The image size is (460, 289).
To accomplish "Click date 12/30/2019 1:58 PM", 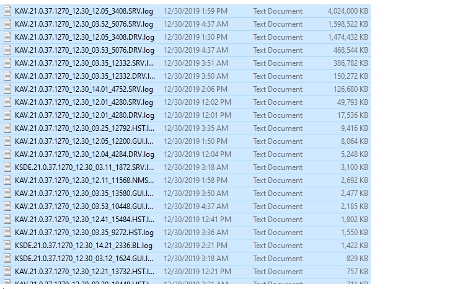I will click(195, 180).
